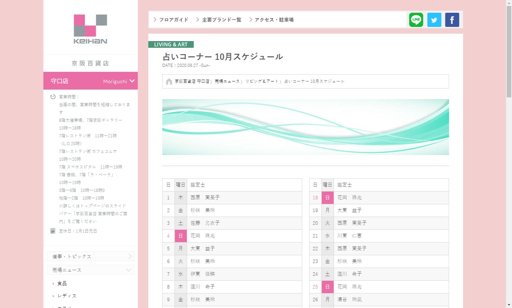This screenshot has height=308, width=512.
Task: Share page via LINE icon
Action: [416, 20]
